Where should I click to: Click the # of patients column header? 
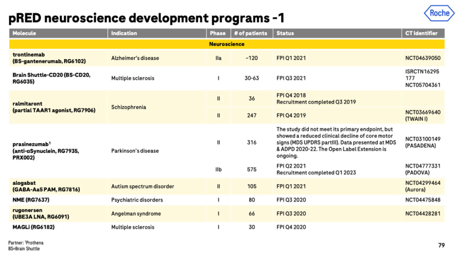click(x=251, y=33)
